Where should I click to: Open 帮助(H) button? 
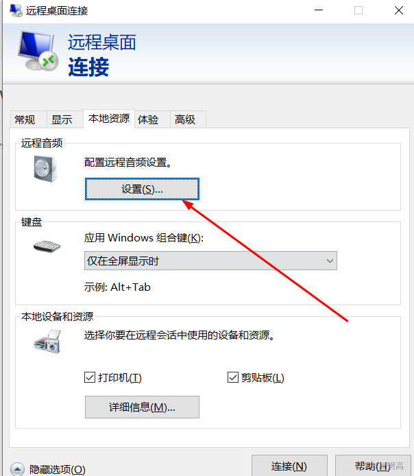(373, 466)
